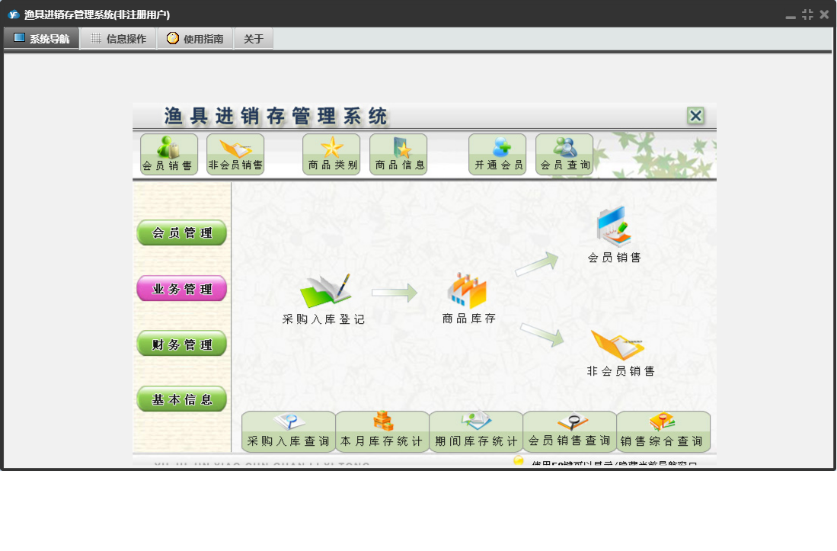Open 会员查询 search-user icon
This screenshot has width=837, height=551.
pos(564,154)
